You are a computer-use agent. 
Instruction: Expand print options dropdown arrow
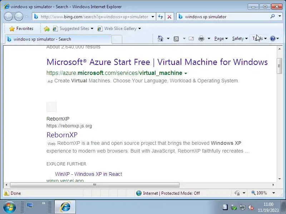pos(209,39)
